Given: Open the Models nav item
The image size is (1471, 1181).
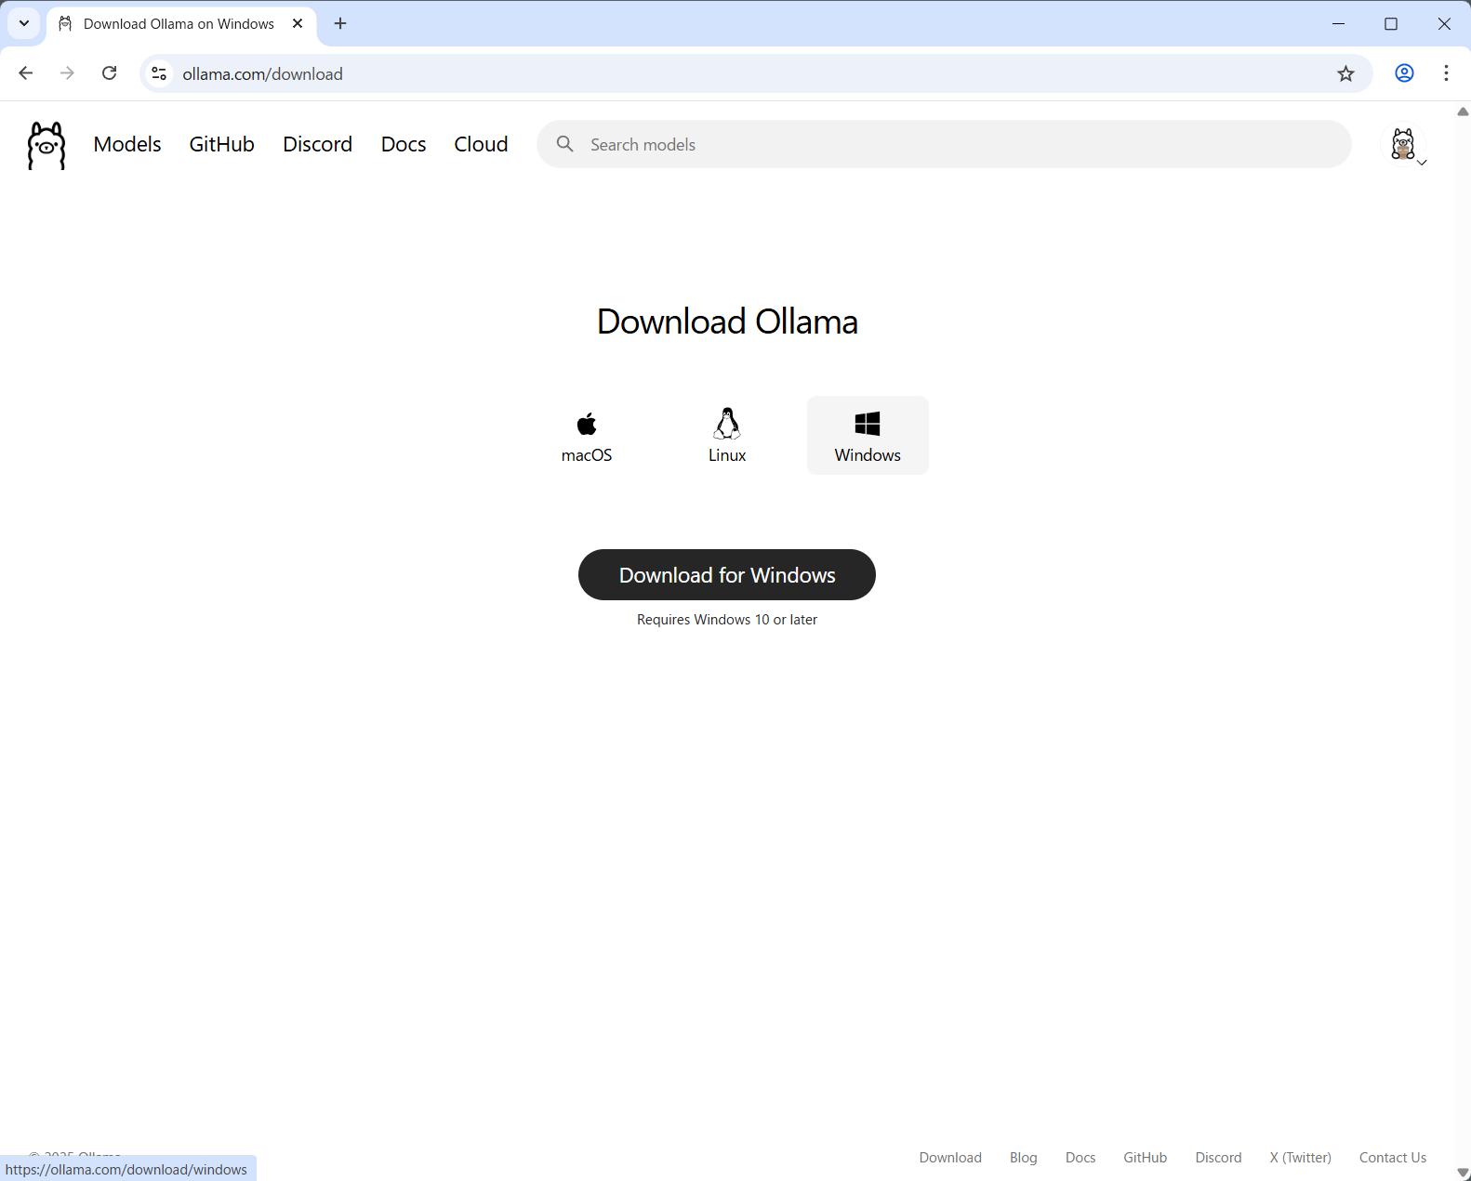Looking at the screenshot, I should 127,144.
